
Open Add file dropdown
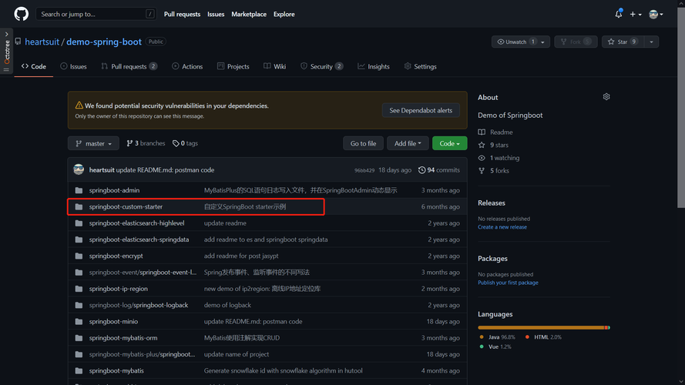coord(408,143)
